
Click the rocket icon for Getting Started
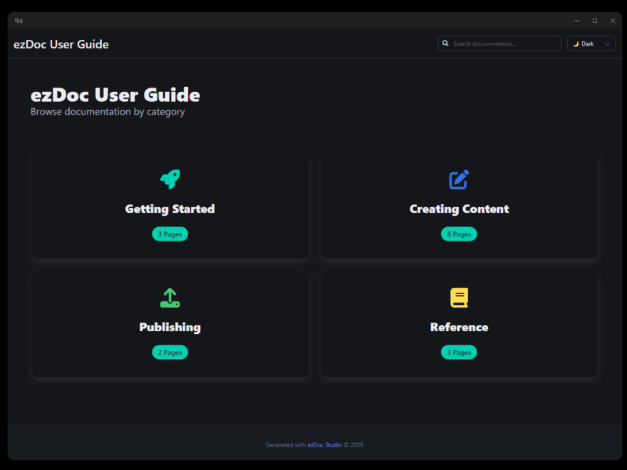click(170, 179)
